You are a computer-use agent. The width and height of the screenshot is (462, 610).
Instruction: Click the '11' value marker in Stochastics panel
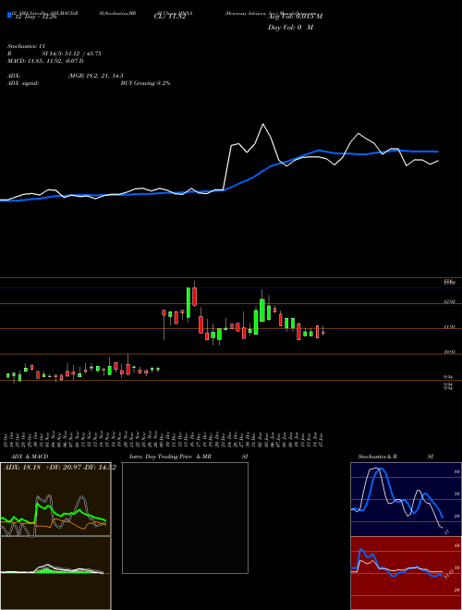(x=447, y=531)
